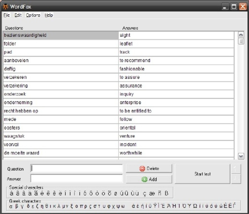249x214 pixels.
Task: Select the 'aanbevelen' question cell
Action: click(x=61, y=60)
